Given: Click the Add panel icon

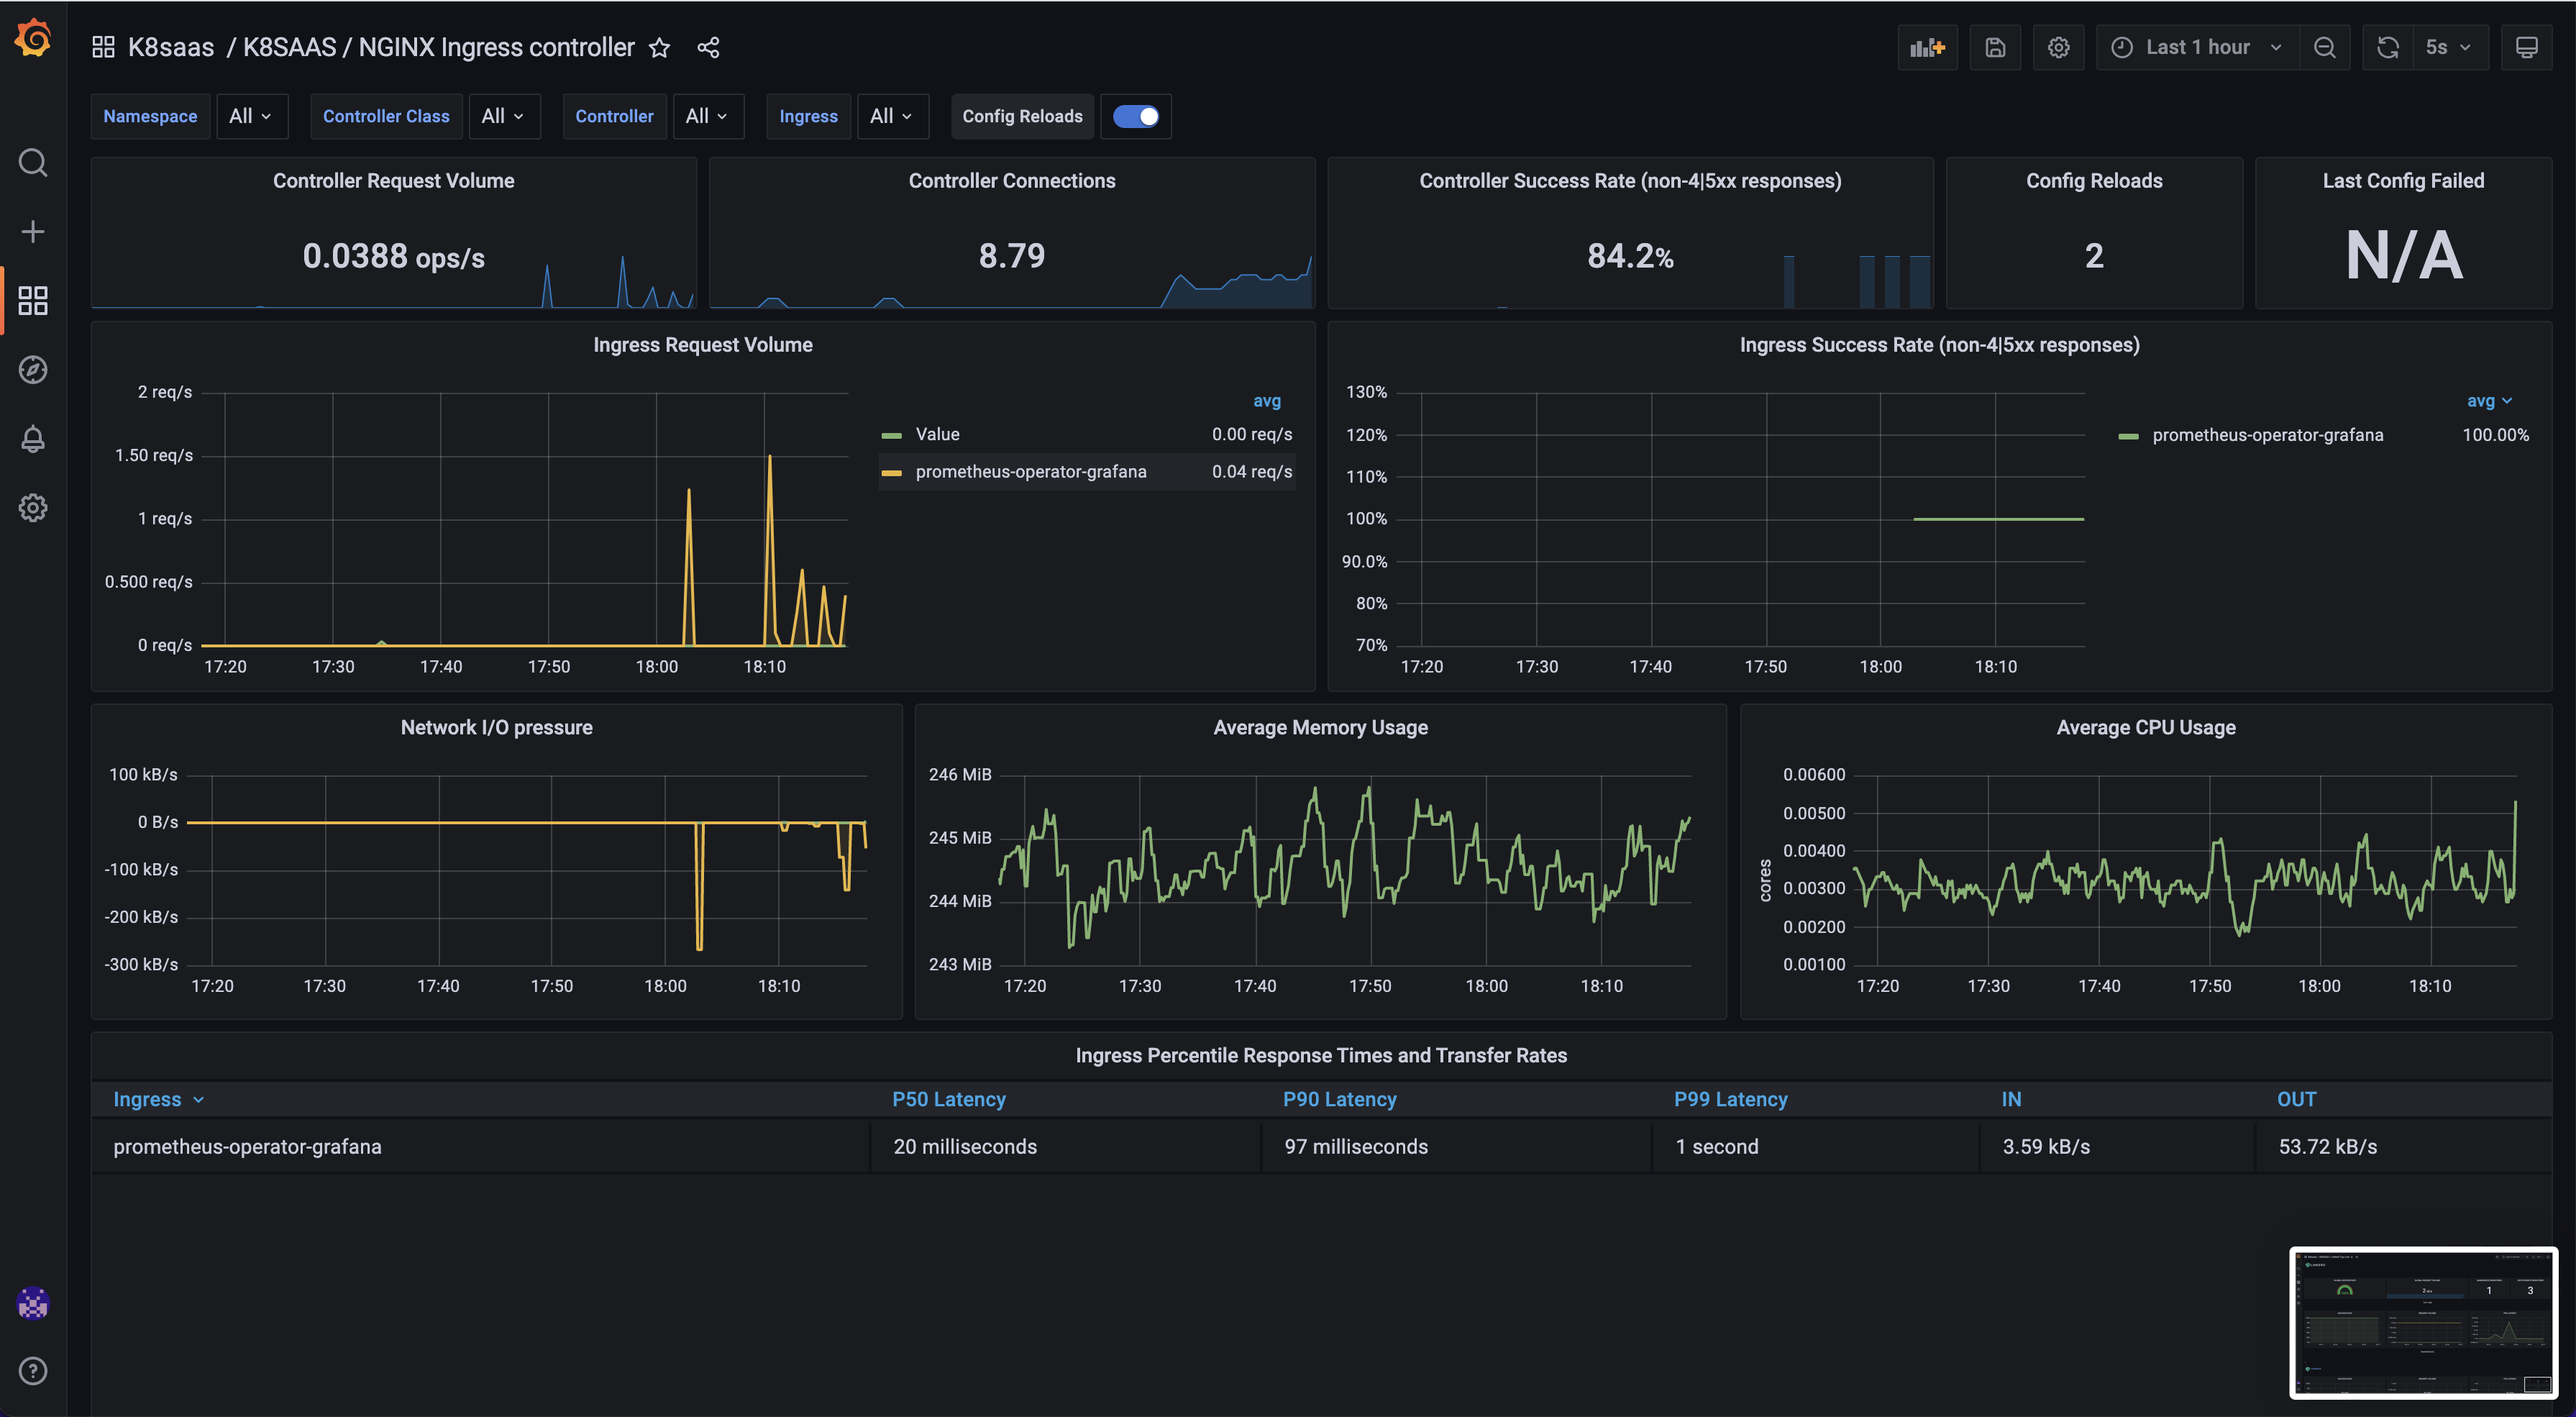Looking at the screenshot, I should pos(1927,47).
